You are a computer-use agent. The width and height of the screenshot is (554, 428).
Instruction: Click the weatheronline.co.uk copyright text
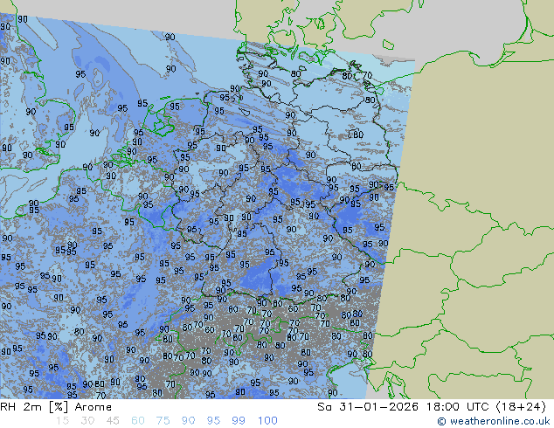click(x=494, y=421)
